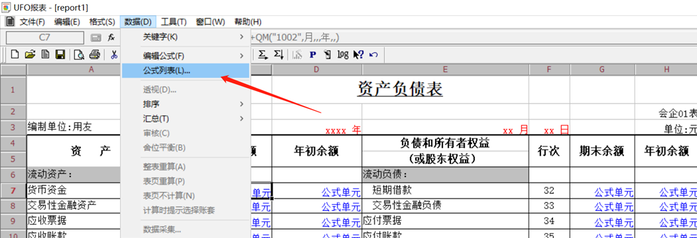
Task: Click the 流动资产: cell
Action: click(x=74, y=175)
